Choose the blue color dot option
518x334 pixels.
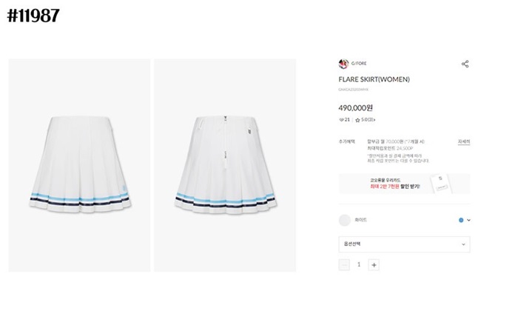[461, 220]
